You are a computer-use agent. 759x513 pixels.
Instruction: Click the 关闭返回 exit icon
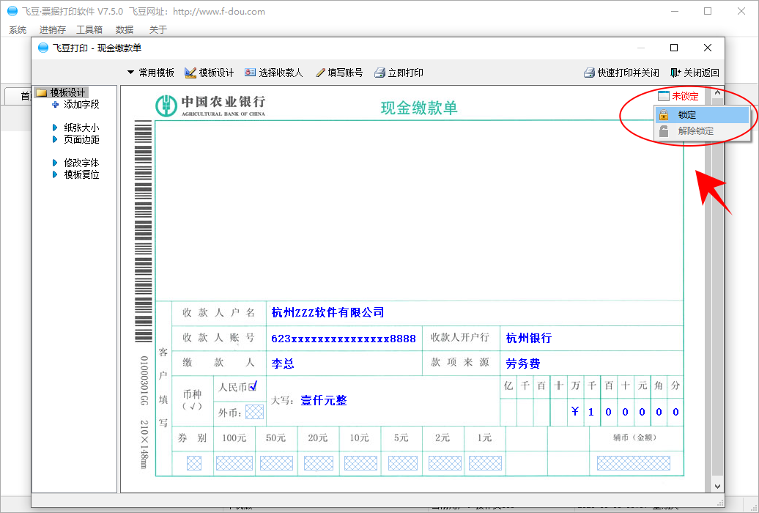point(675,73)
